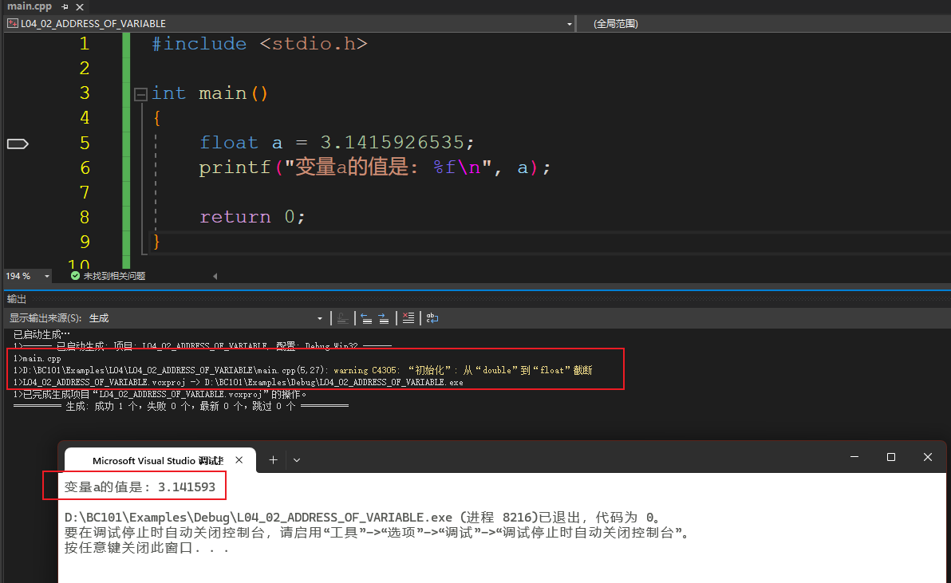Image resolution: width=951 pixels, height=583 pixels.
Task: Open a new terminal tab with plus
Action: click(273, 460)
